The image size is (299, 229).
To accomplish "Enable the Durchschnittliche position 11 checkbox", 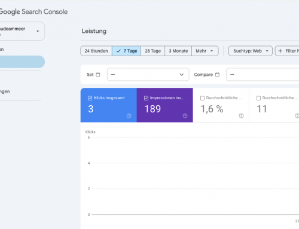I will (258, 98).
